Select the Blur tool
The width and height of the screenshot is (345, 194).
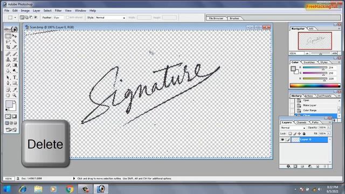[8, 71]
